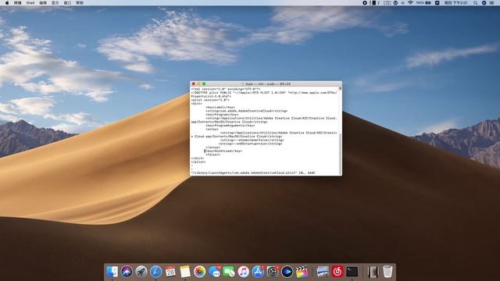Open the input method menu icon
Screen dimensions: 500x281
437,3
